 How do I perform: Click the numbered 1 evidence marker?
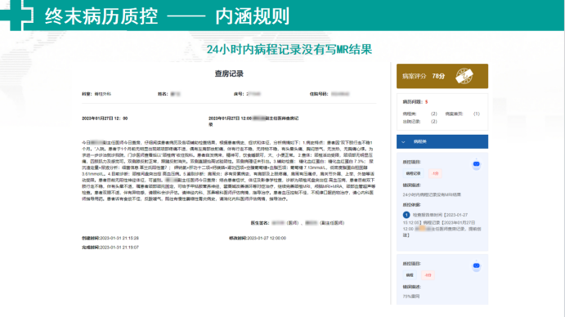(406, 215)
